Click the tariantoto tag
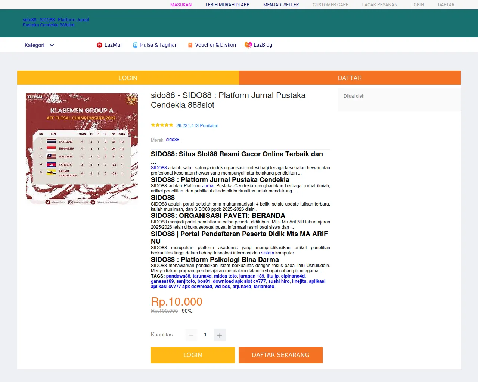Image resolution: width=478 pixels, height=382 pixels. pos(264,286)
